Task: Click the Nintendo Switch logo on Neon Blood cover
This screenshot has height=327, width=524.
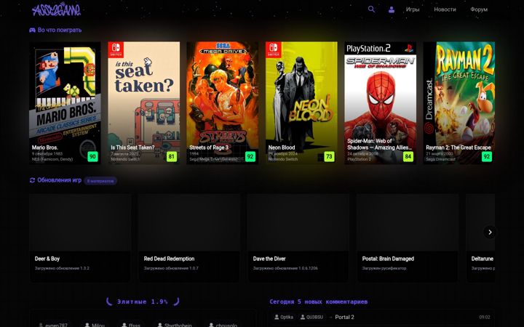Action: click(274, 49)
